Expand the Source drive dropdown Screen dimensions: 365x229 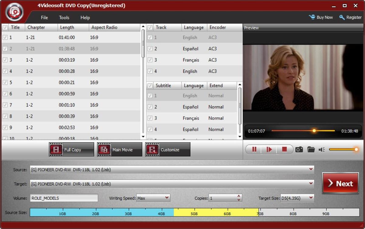(x=311, y=170)
